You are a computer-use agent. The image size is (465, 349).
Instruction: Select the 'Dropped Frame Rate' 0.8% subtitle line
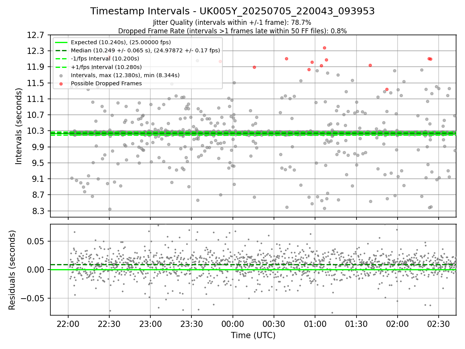point(232,31)
